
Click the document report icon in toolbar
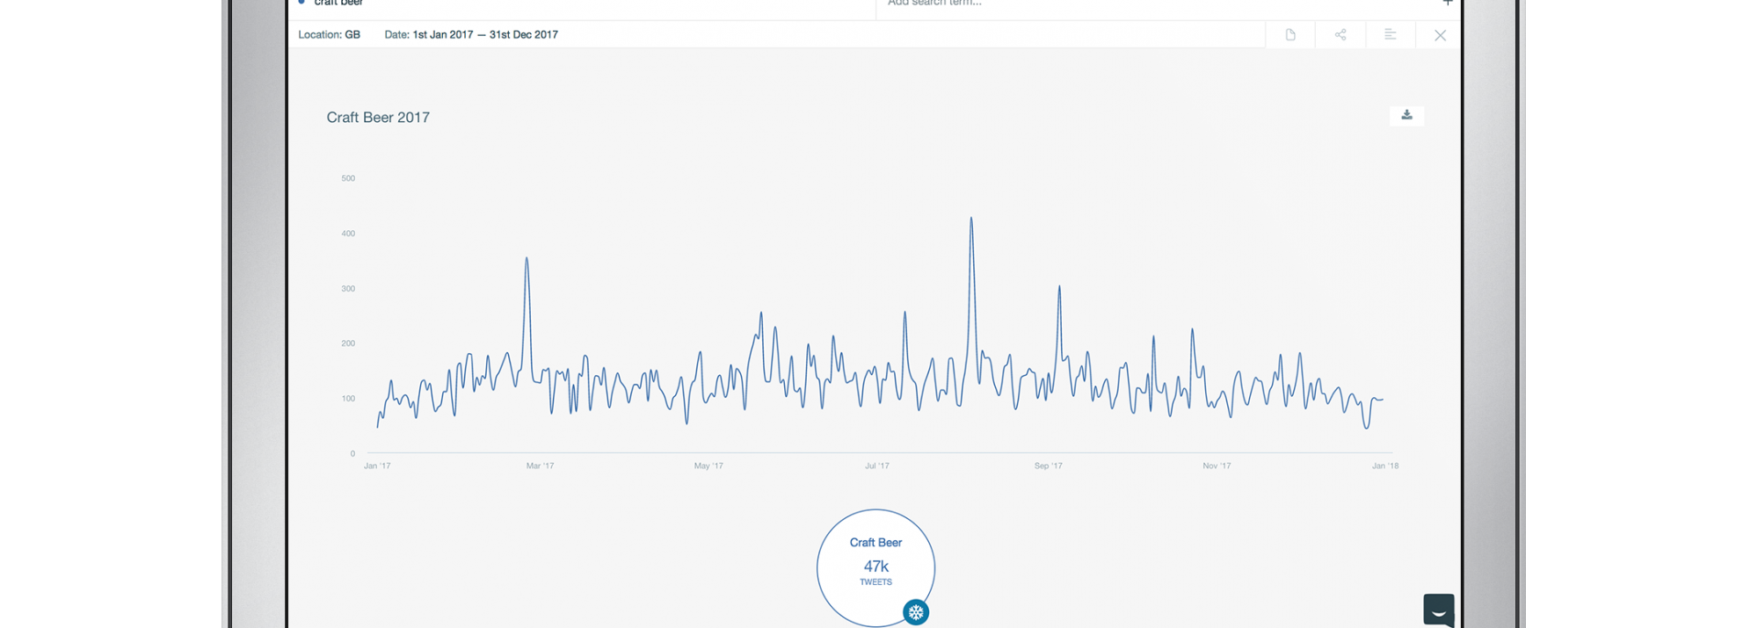(x=1289, y=35)
